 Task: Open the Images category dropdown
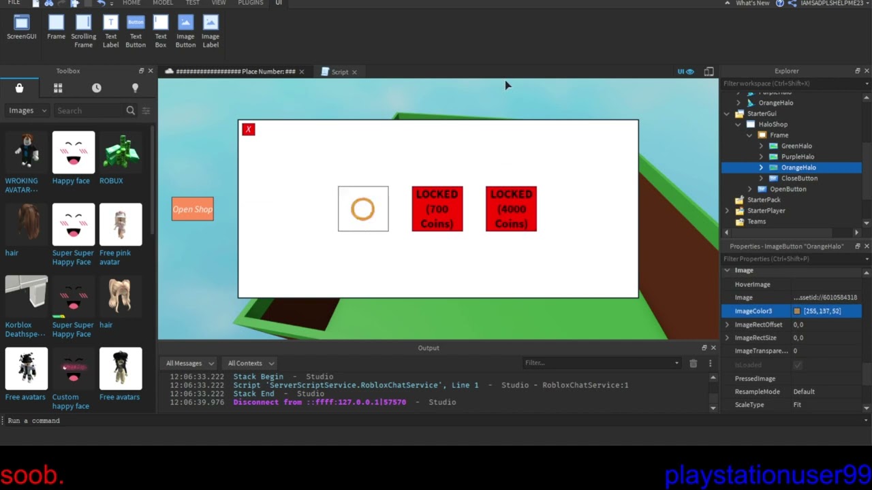(27, 110)
